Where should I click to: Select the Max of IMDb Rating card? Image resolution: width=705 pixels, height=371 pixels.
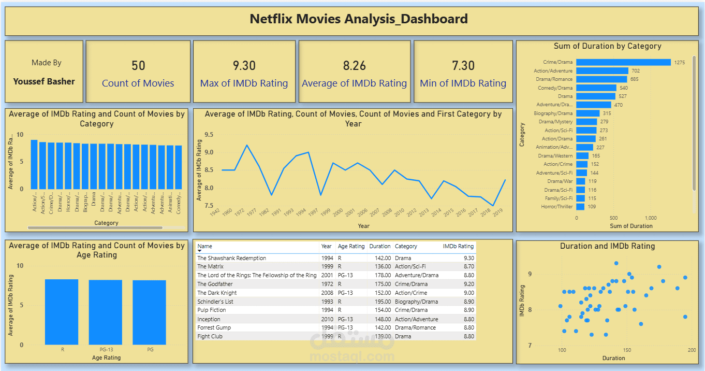pos(244,72)
